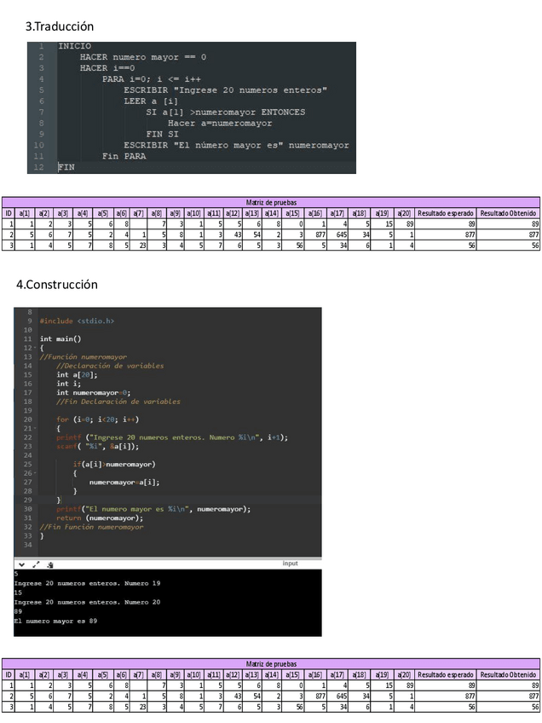Click the 'return (numeromayor);' statement
The width and height of the screenshot is (542, 723).
(x=99, y=518)
